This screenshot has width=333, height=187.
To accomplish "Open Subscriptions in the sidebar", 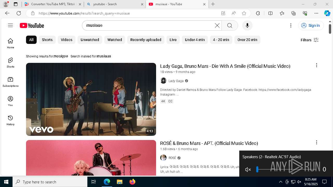I will click(10, 82).
